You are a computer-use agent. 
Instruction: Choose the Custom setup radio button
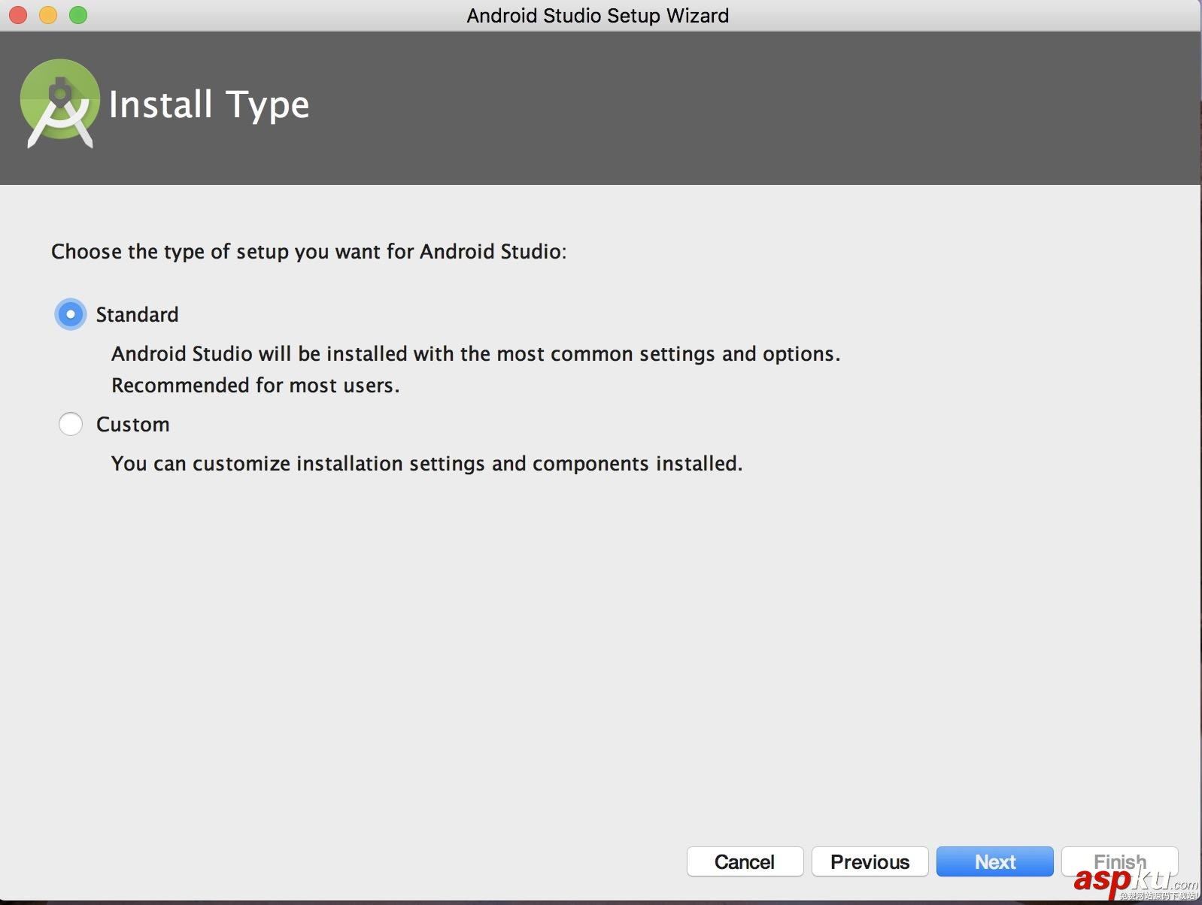point(71,424)
